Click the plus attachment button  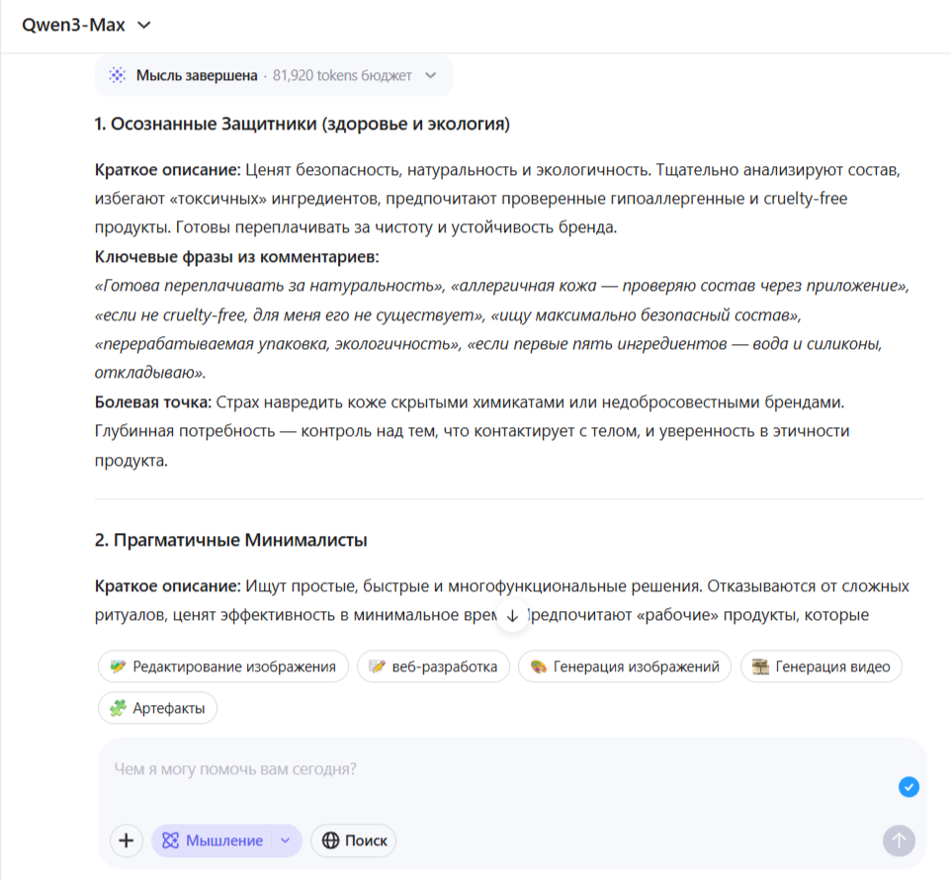(126, 840)
